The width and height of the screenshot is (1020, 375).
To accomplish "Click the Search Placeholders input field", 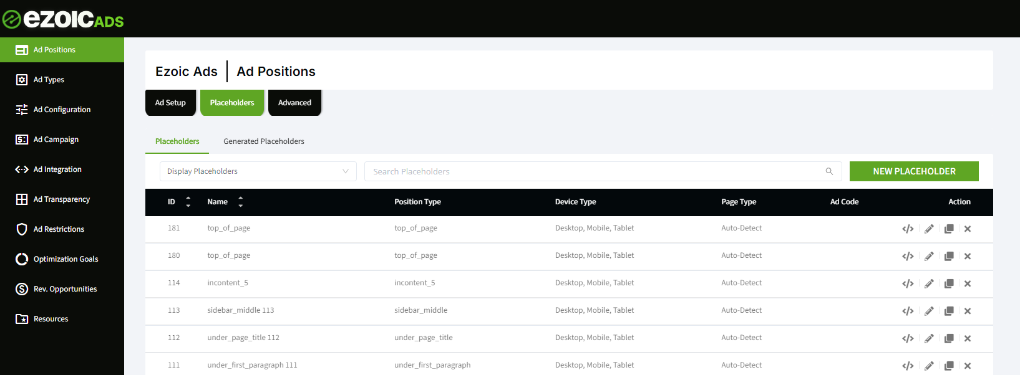I will [x=593, y=171].
